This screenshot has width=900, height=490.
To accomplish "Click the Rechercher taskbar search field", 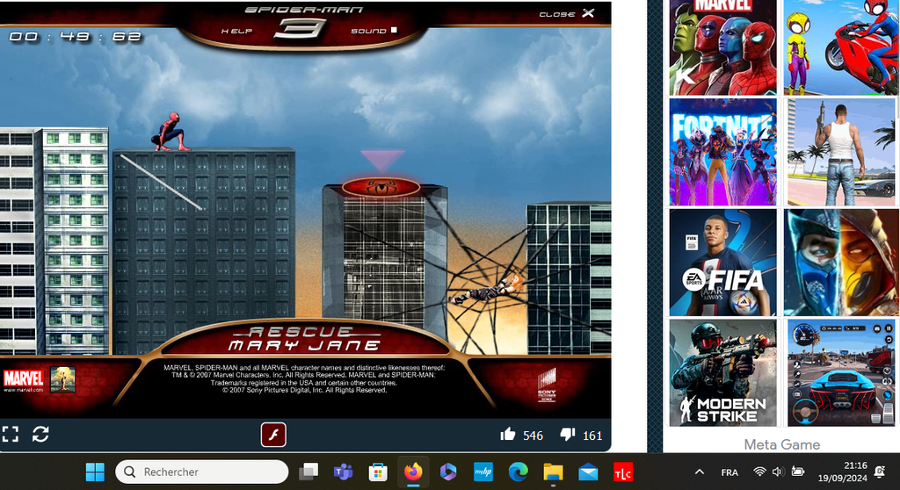I will [202, 472].
